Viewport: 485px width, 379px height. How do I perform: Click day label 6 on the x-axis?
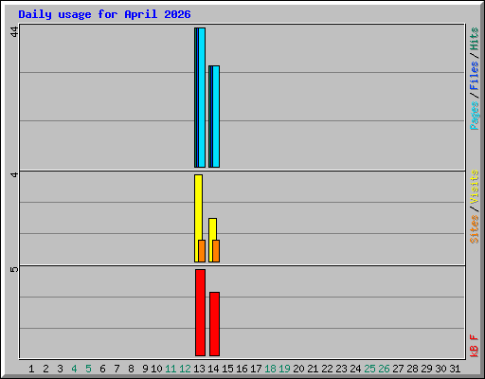coord(102,369)
